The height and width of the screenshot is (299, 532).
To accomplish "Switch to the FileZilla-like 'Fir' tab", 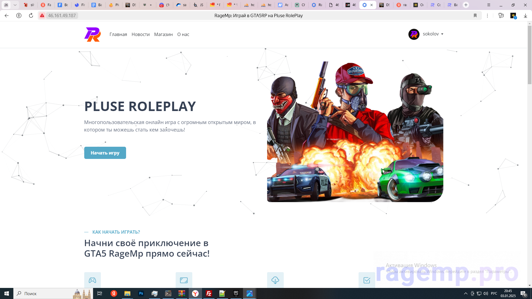I will (x=80, y=5).
